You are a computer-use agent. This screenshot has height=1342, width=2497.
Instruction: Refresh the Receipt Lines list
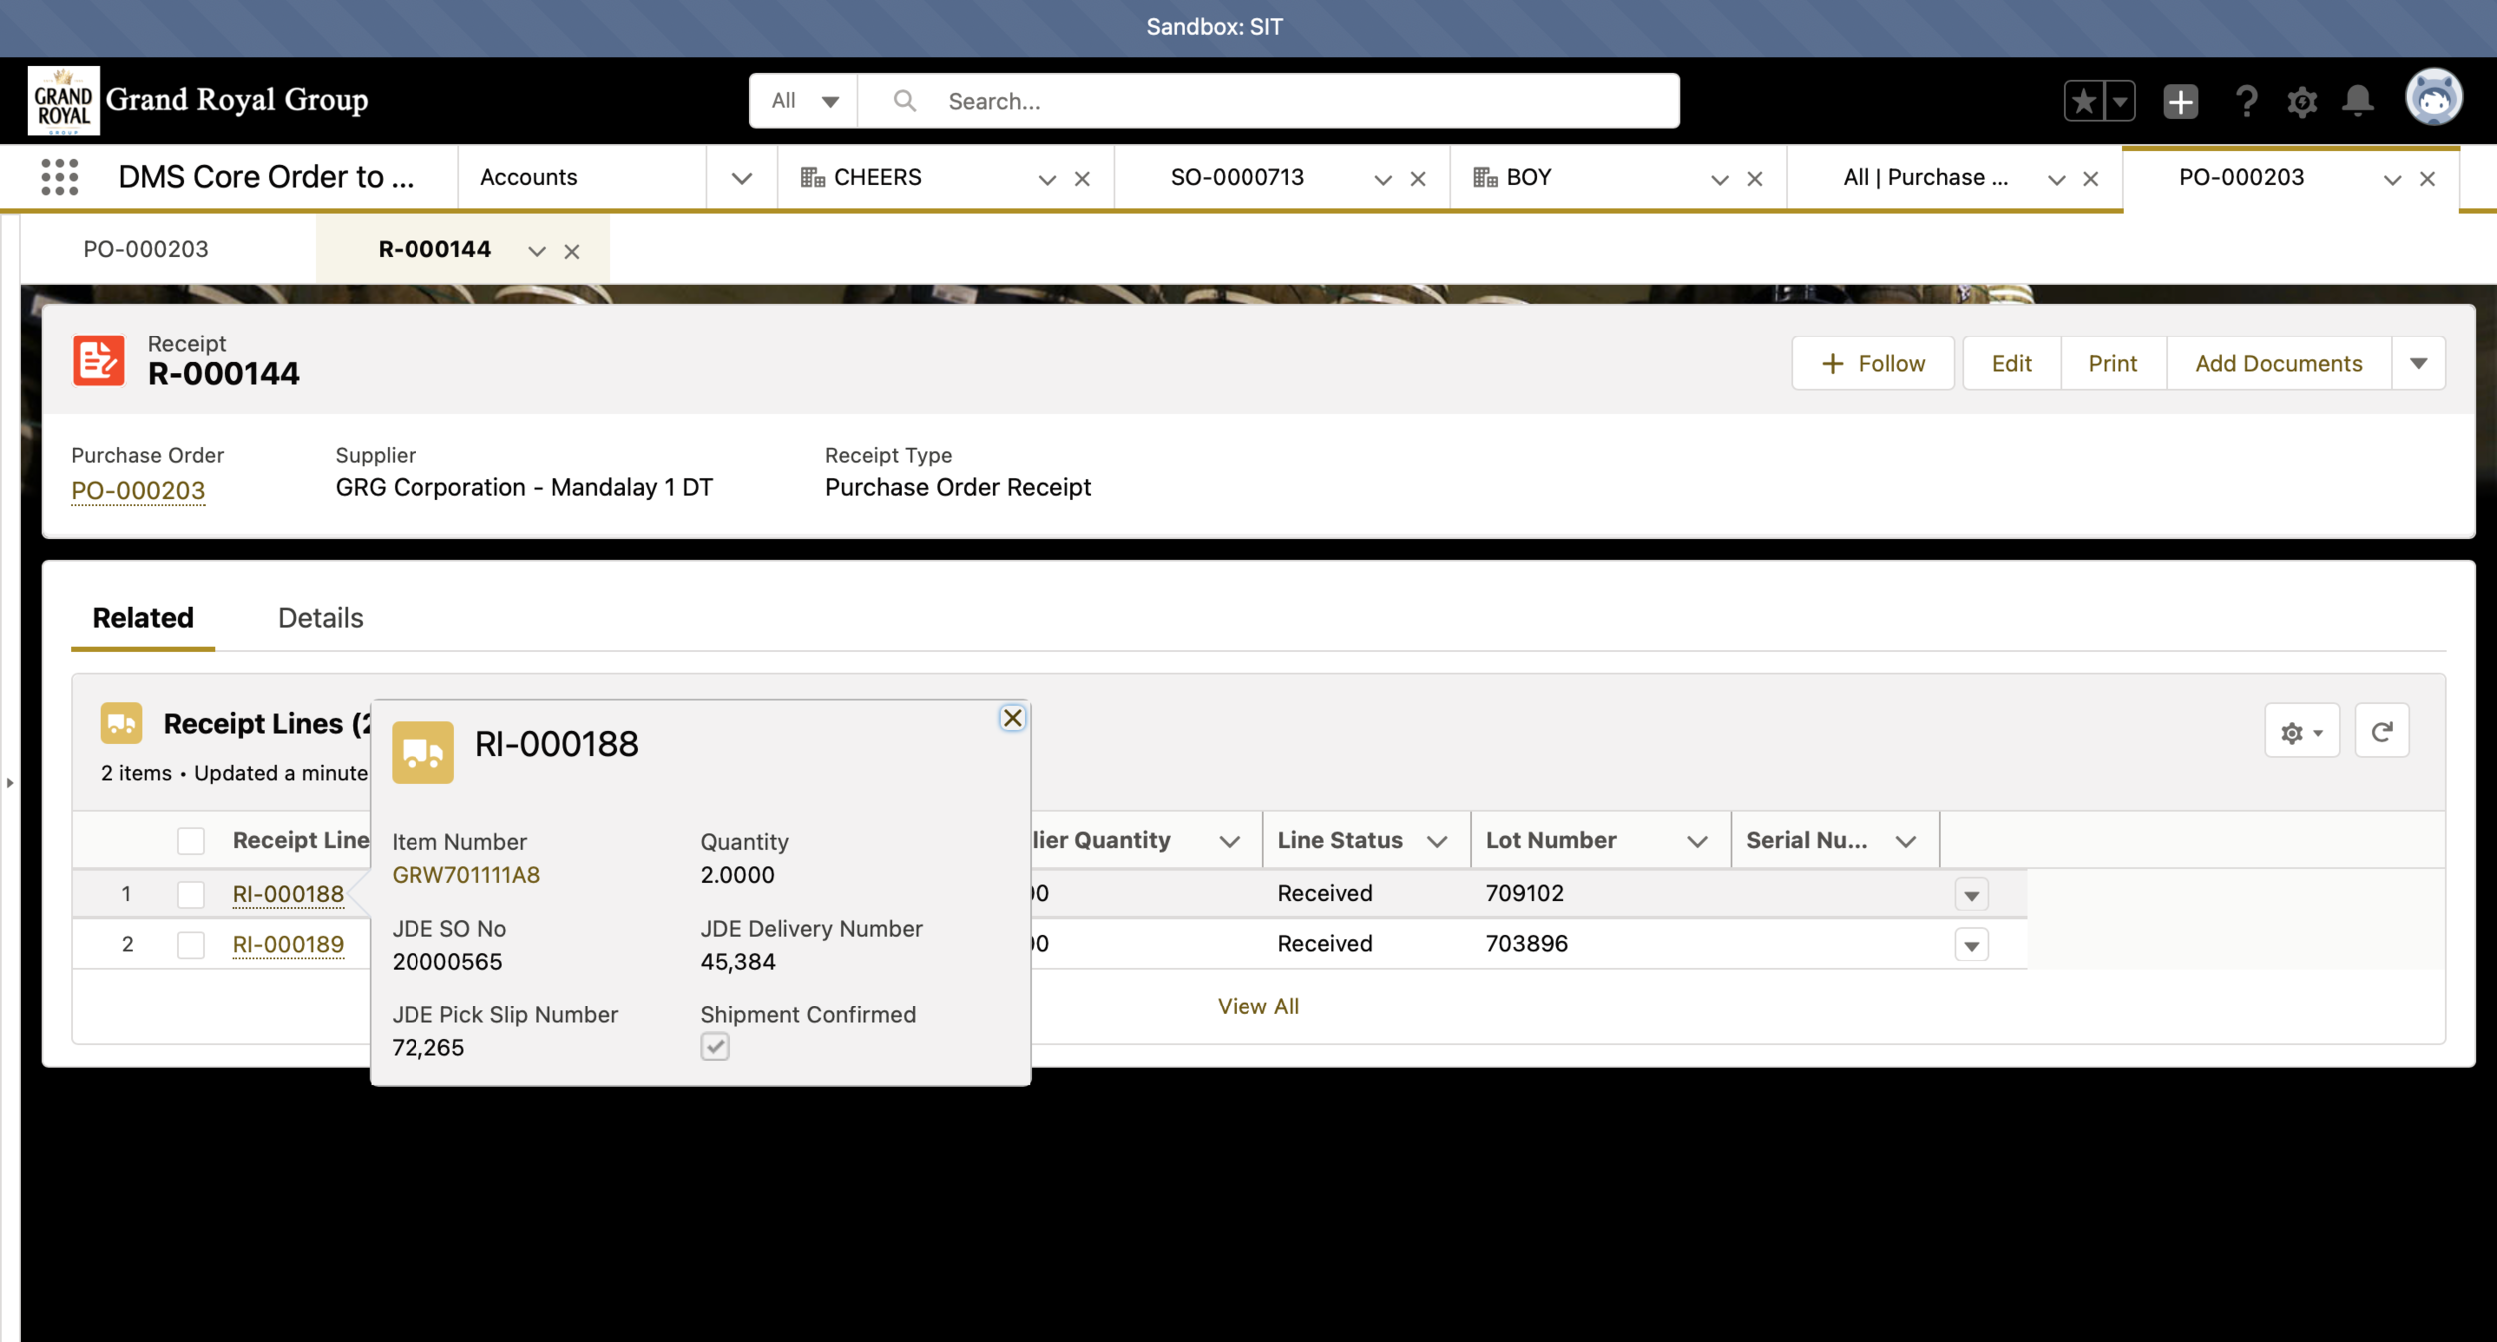pyautogui.click(x=2381, y=732)
